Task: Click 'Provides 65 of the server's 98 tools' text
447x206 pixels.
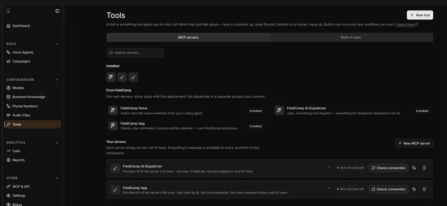Action: click(148, 193)
